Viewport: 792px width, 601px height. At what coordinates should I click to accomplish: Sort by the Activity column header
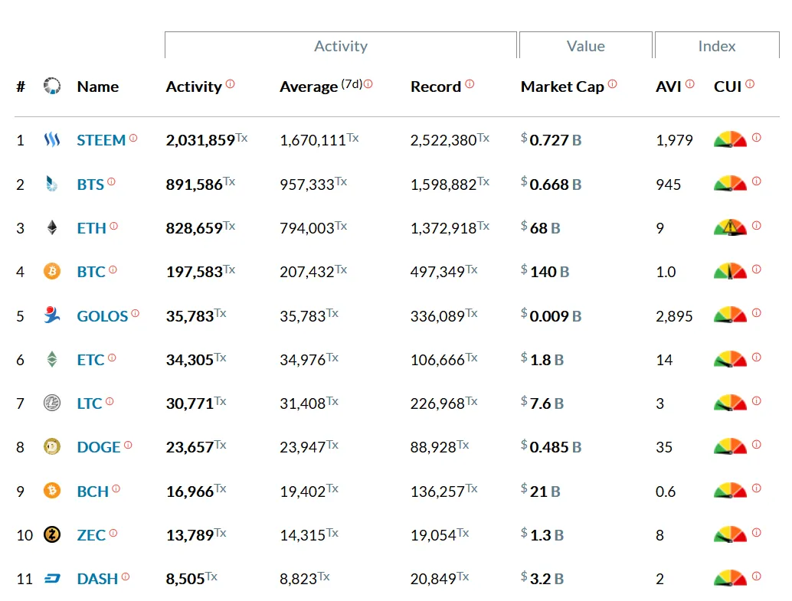pyautogui.click(x=194, y=87)
